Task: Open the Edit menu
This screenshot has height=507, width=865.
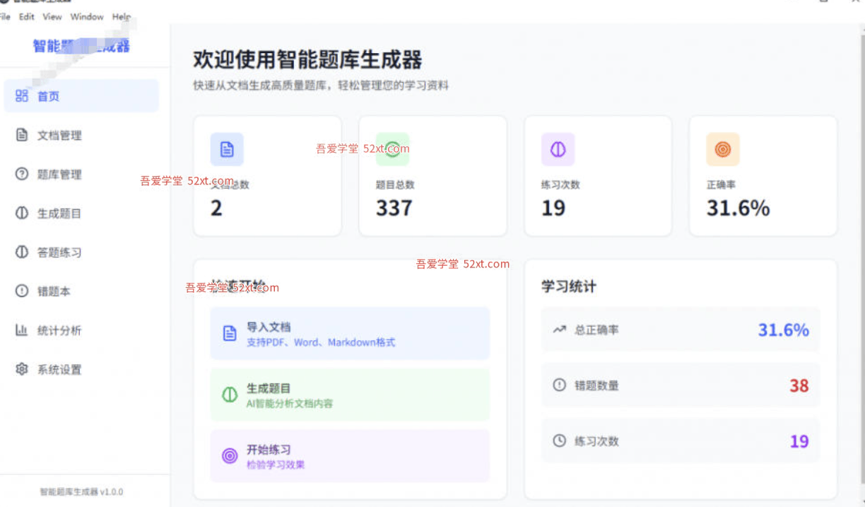Action: 27,16
